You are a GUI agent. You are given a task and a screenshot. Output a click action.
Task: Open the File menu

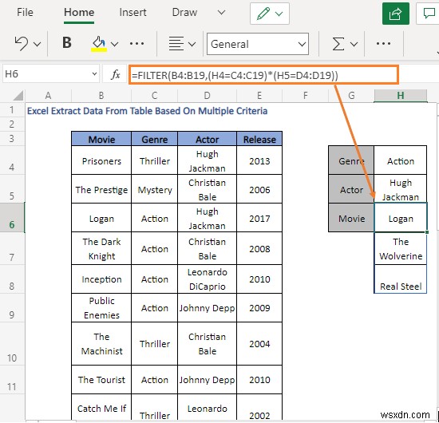(25, 12)
